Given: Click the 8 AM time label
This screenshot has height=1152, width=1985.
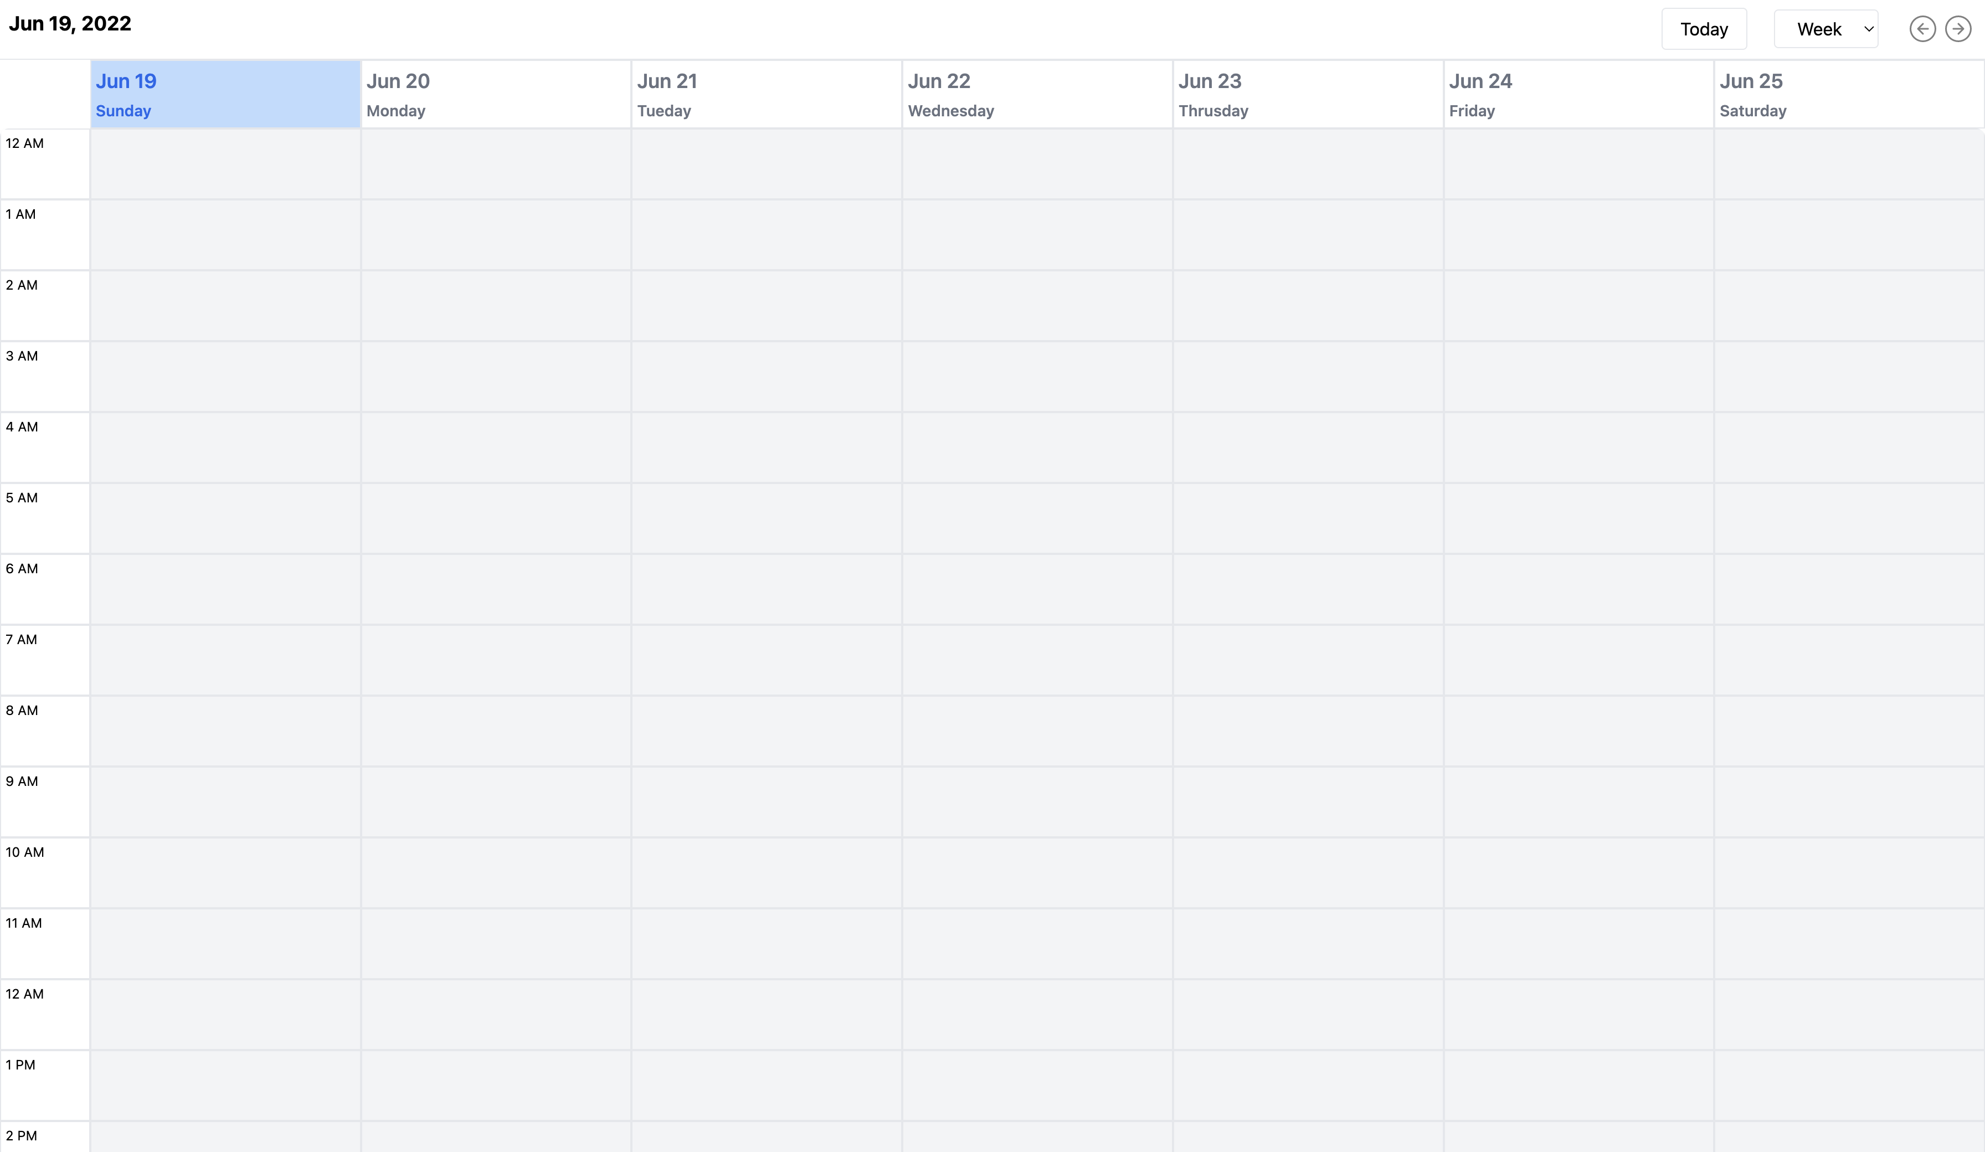Looking at the screenshot, I should click(22, 711).
